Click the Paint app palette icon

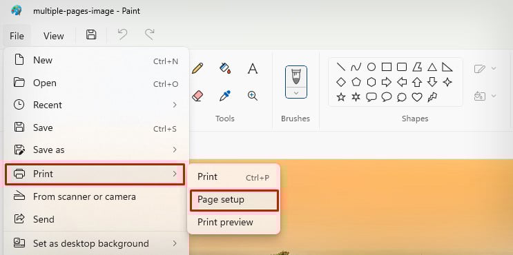(x=17, y=11)
